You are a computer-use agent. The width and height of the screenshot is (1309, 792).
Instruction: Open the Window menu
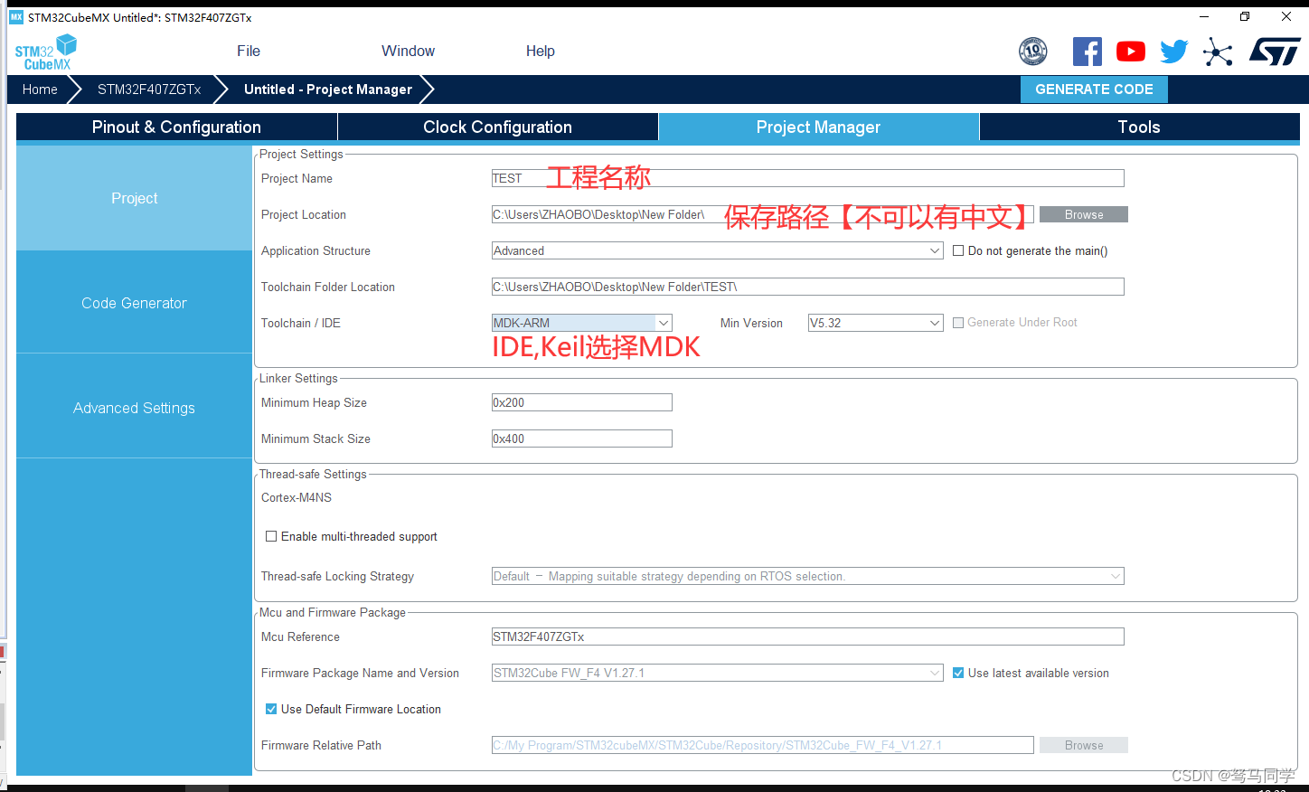coord(408,52)
